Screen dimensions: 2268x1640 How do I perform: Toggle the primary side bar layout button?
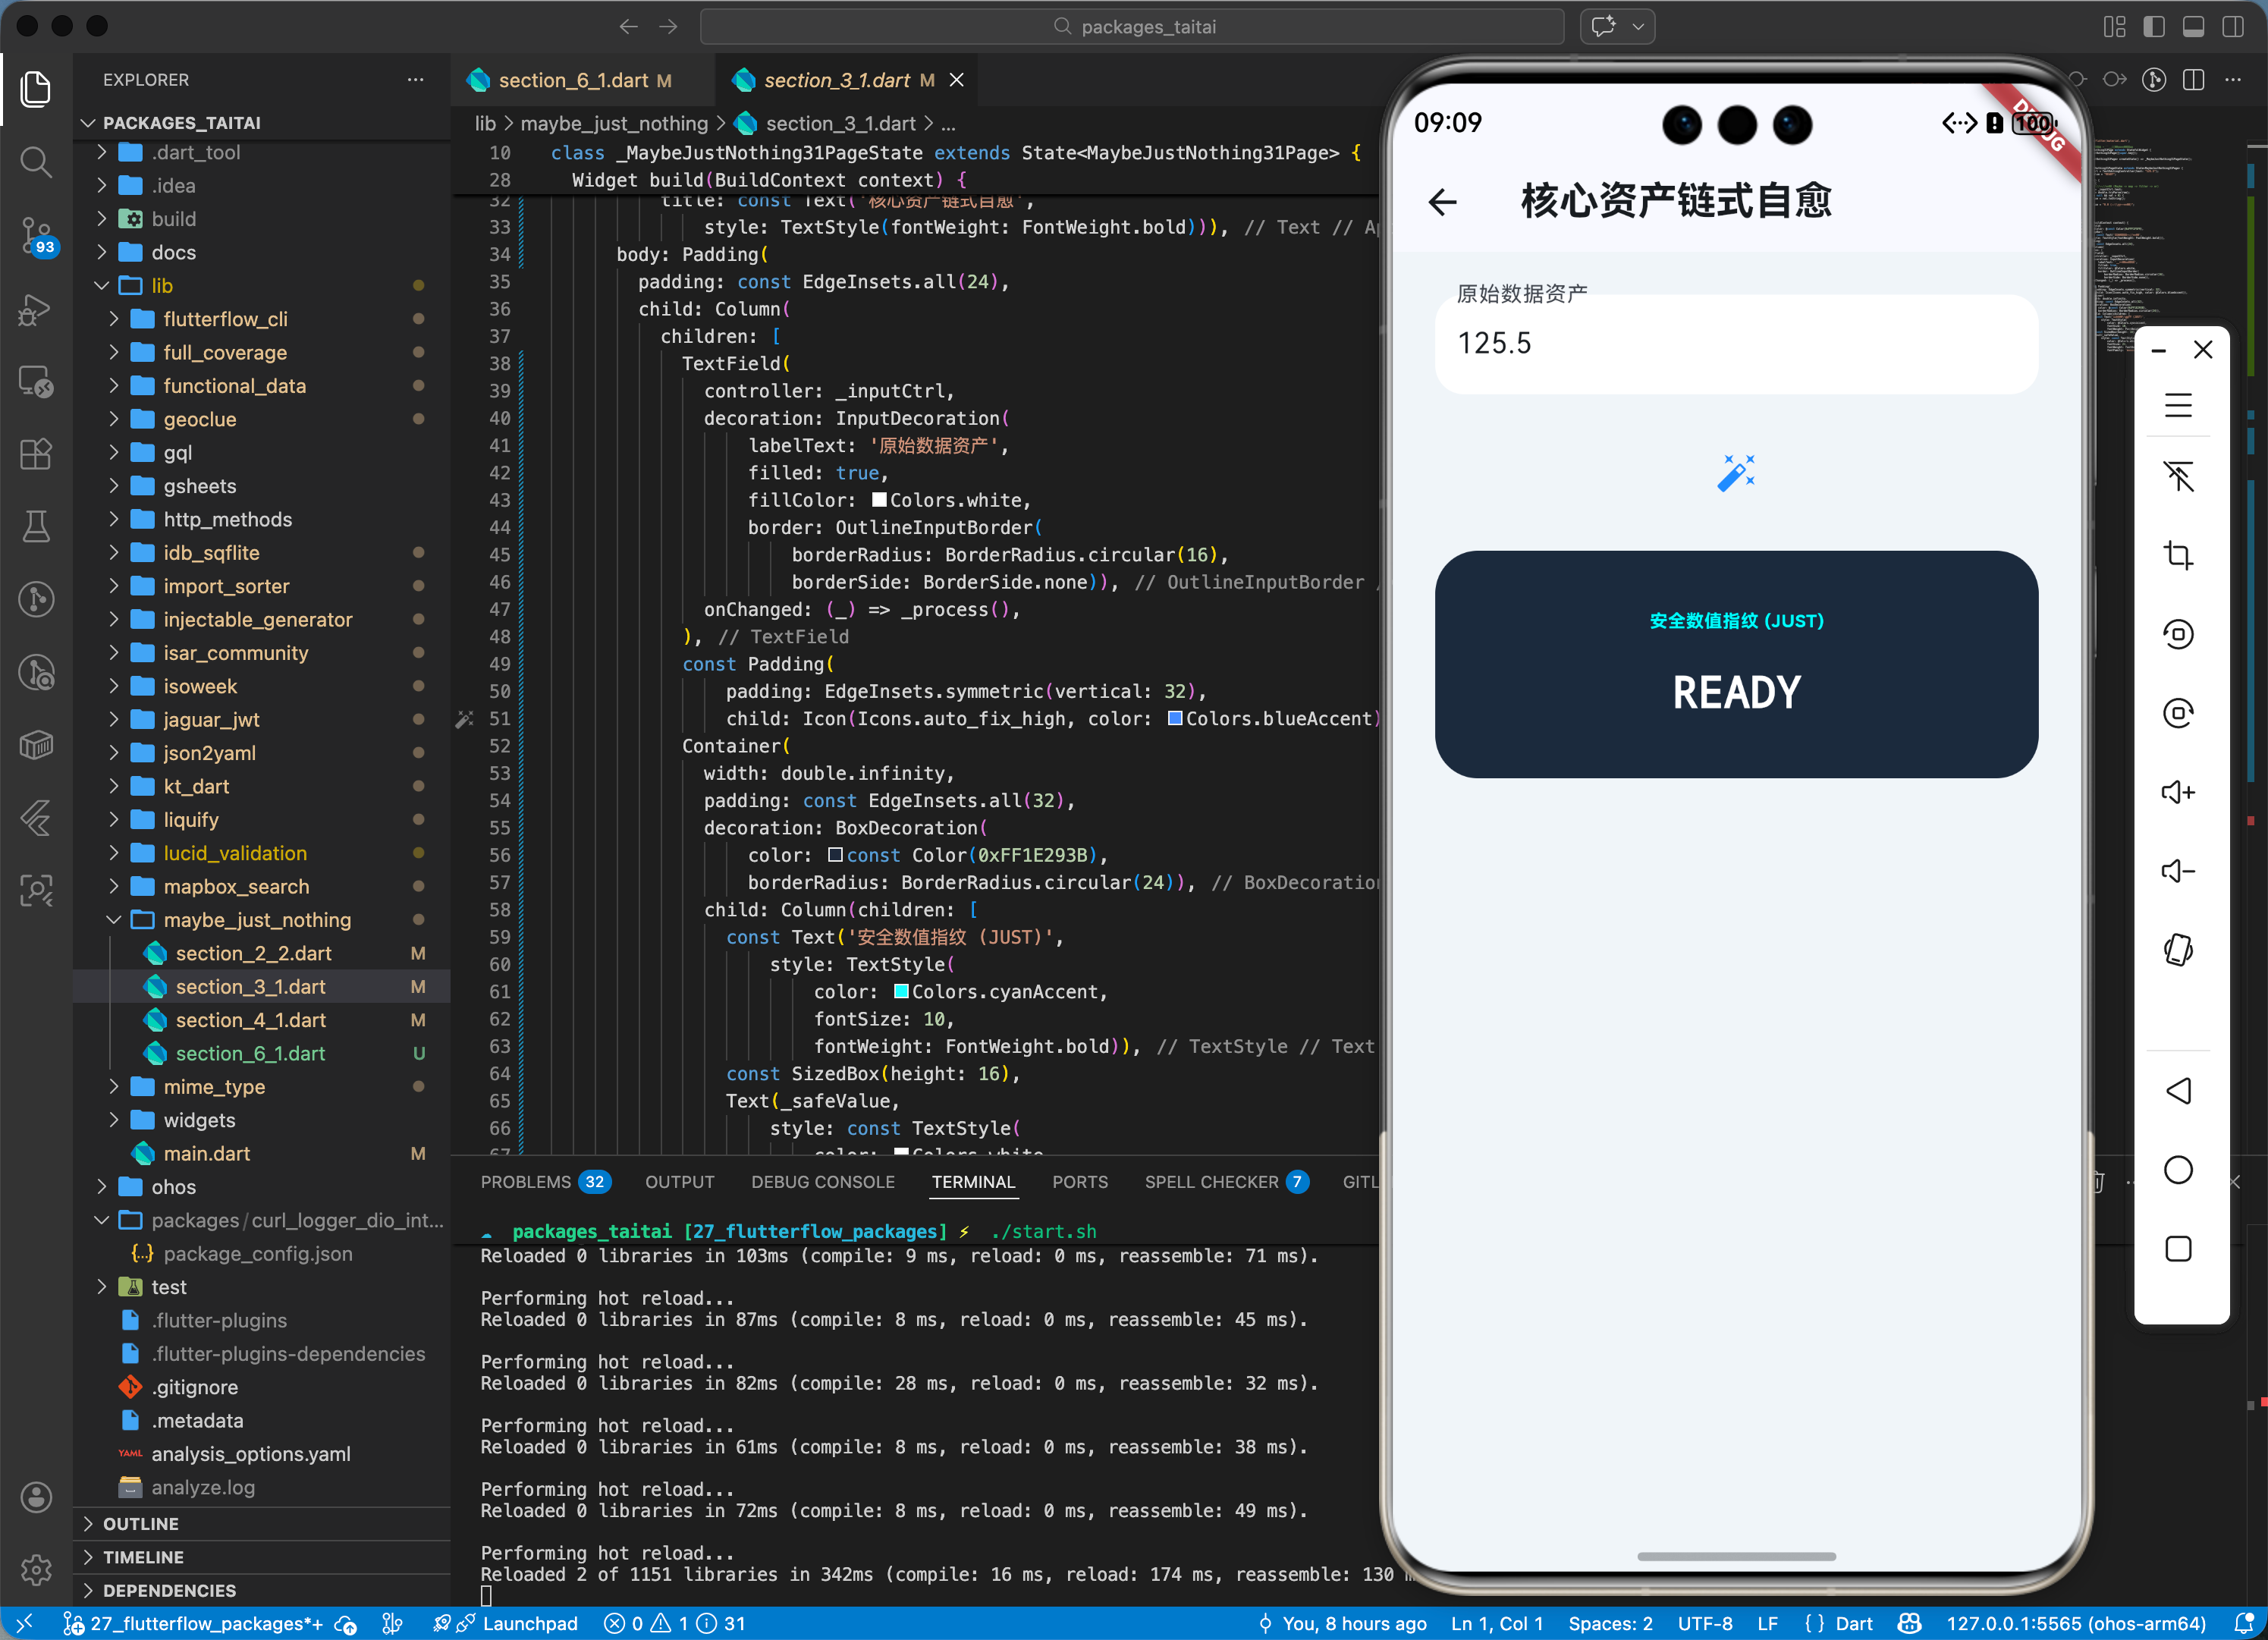(2154, 27)
